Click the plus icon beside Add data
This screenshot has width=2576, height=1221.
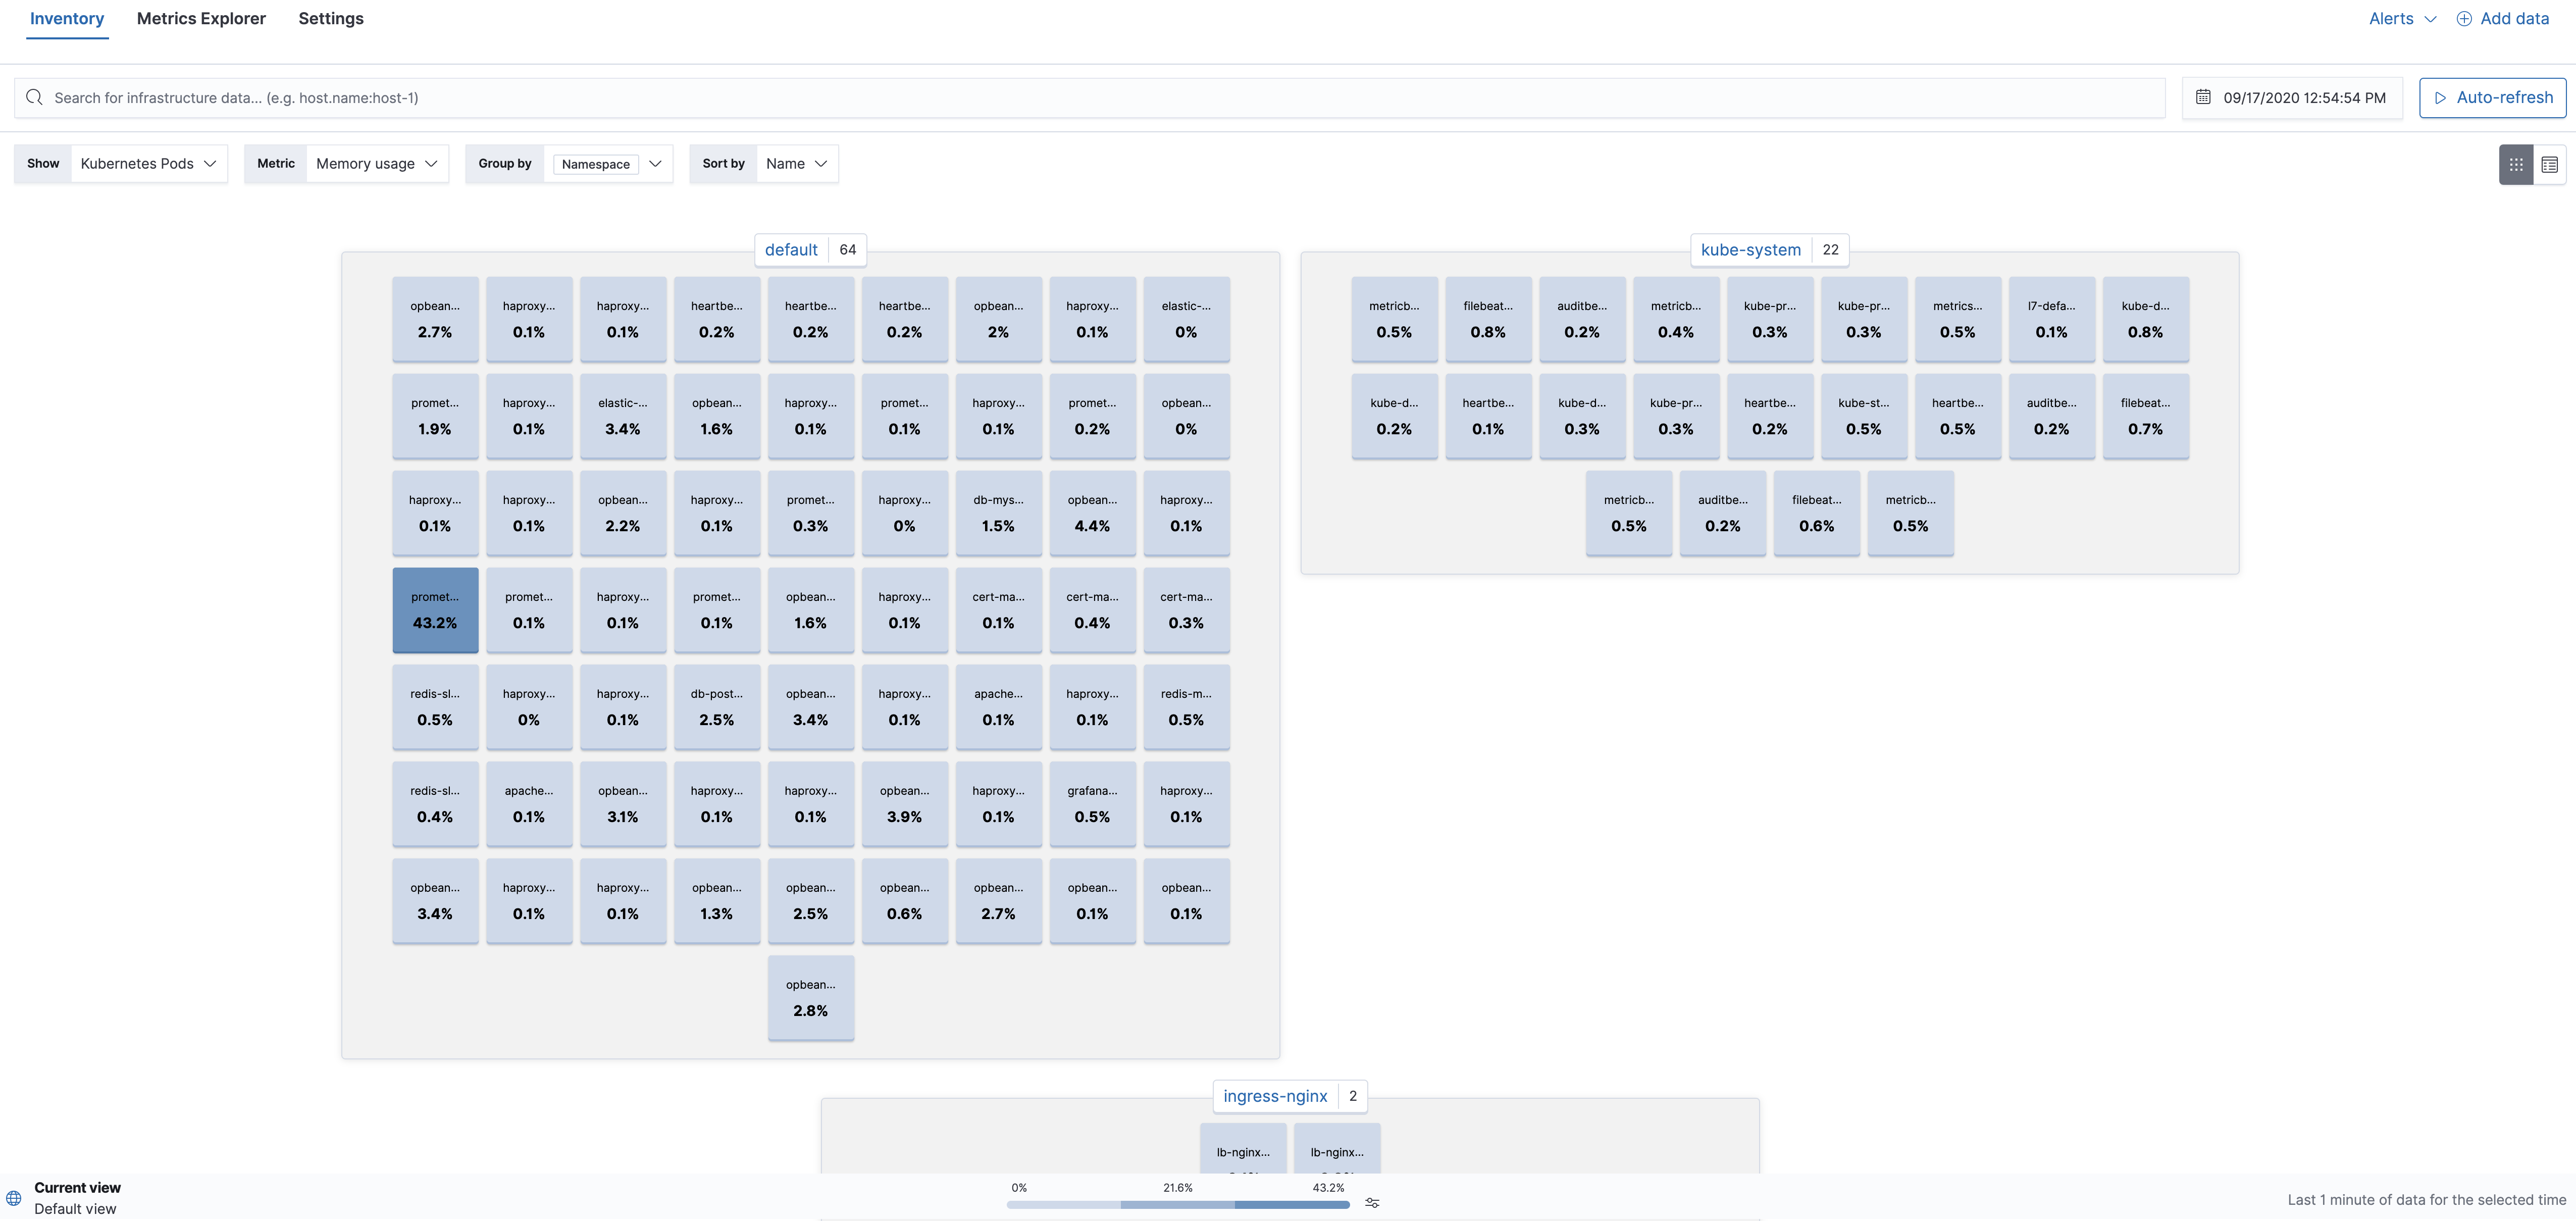click(x=2464, y=18)
